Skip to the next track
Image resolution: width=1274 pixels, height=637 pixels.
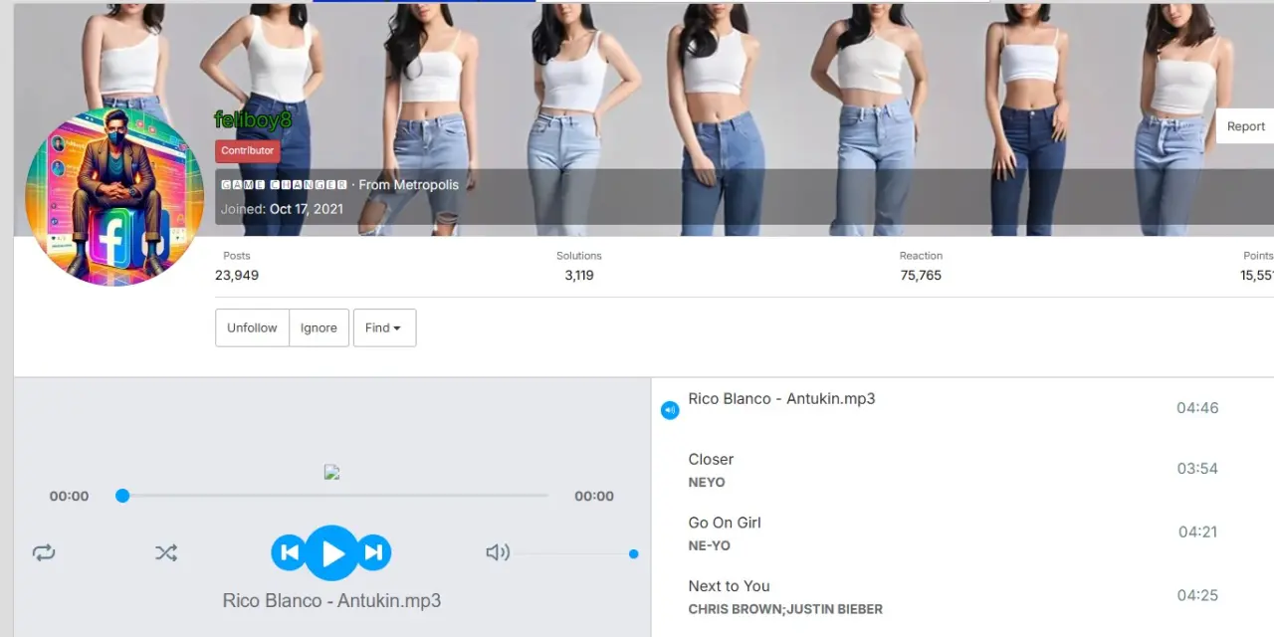373,552
